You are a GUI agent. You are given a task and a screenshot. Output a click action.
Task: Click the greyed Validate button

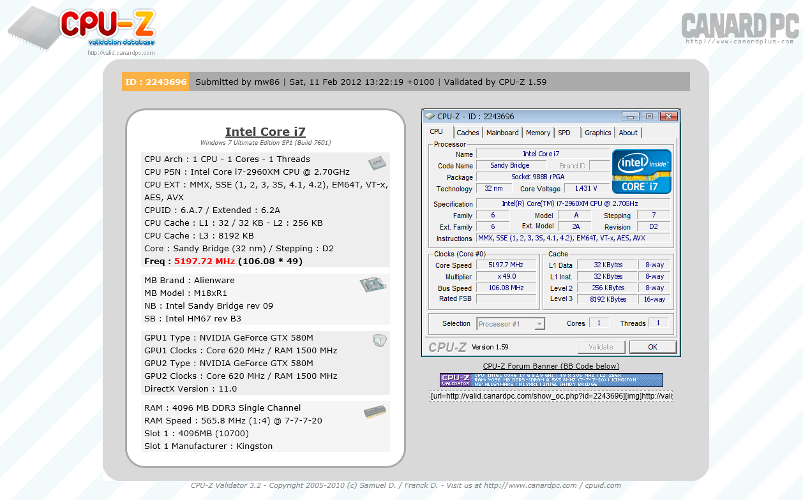click(601, 347)
